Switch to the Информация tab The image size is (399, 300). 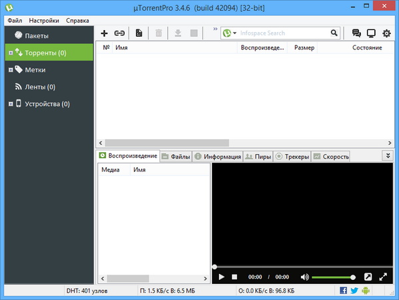coord(218,157)
